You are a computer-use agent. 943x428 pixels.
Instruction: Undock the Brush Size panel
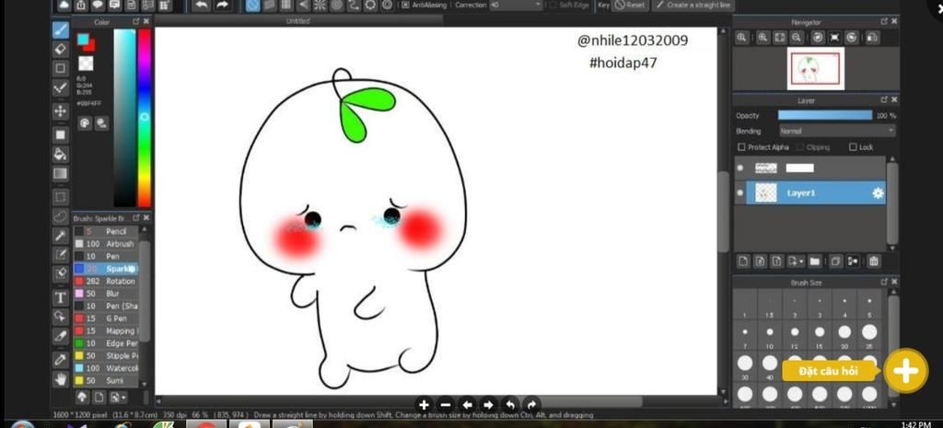883,282
